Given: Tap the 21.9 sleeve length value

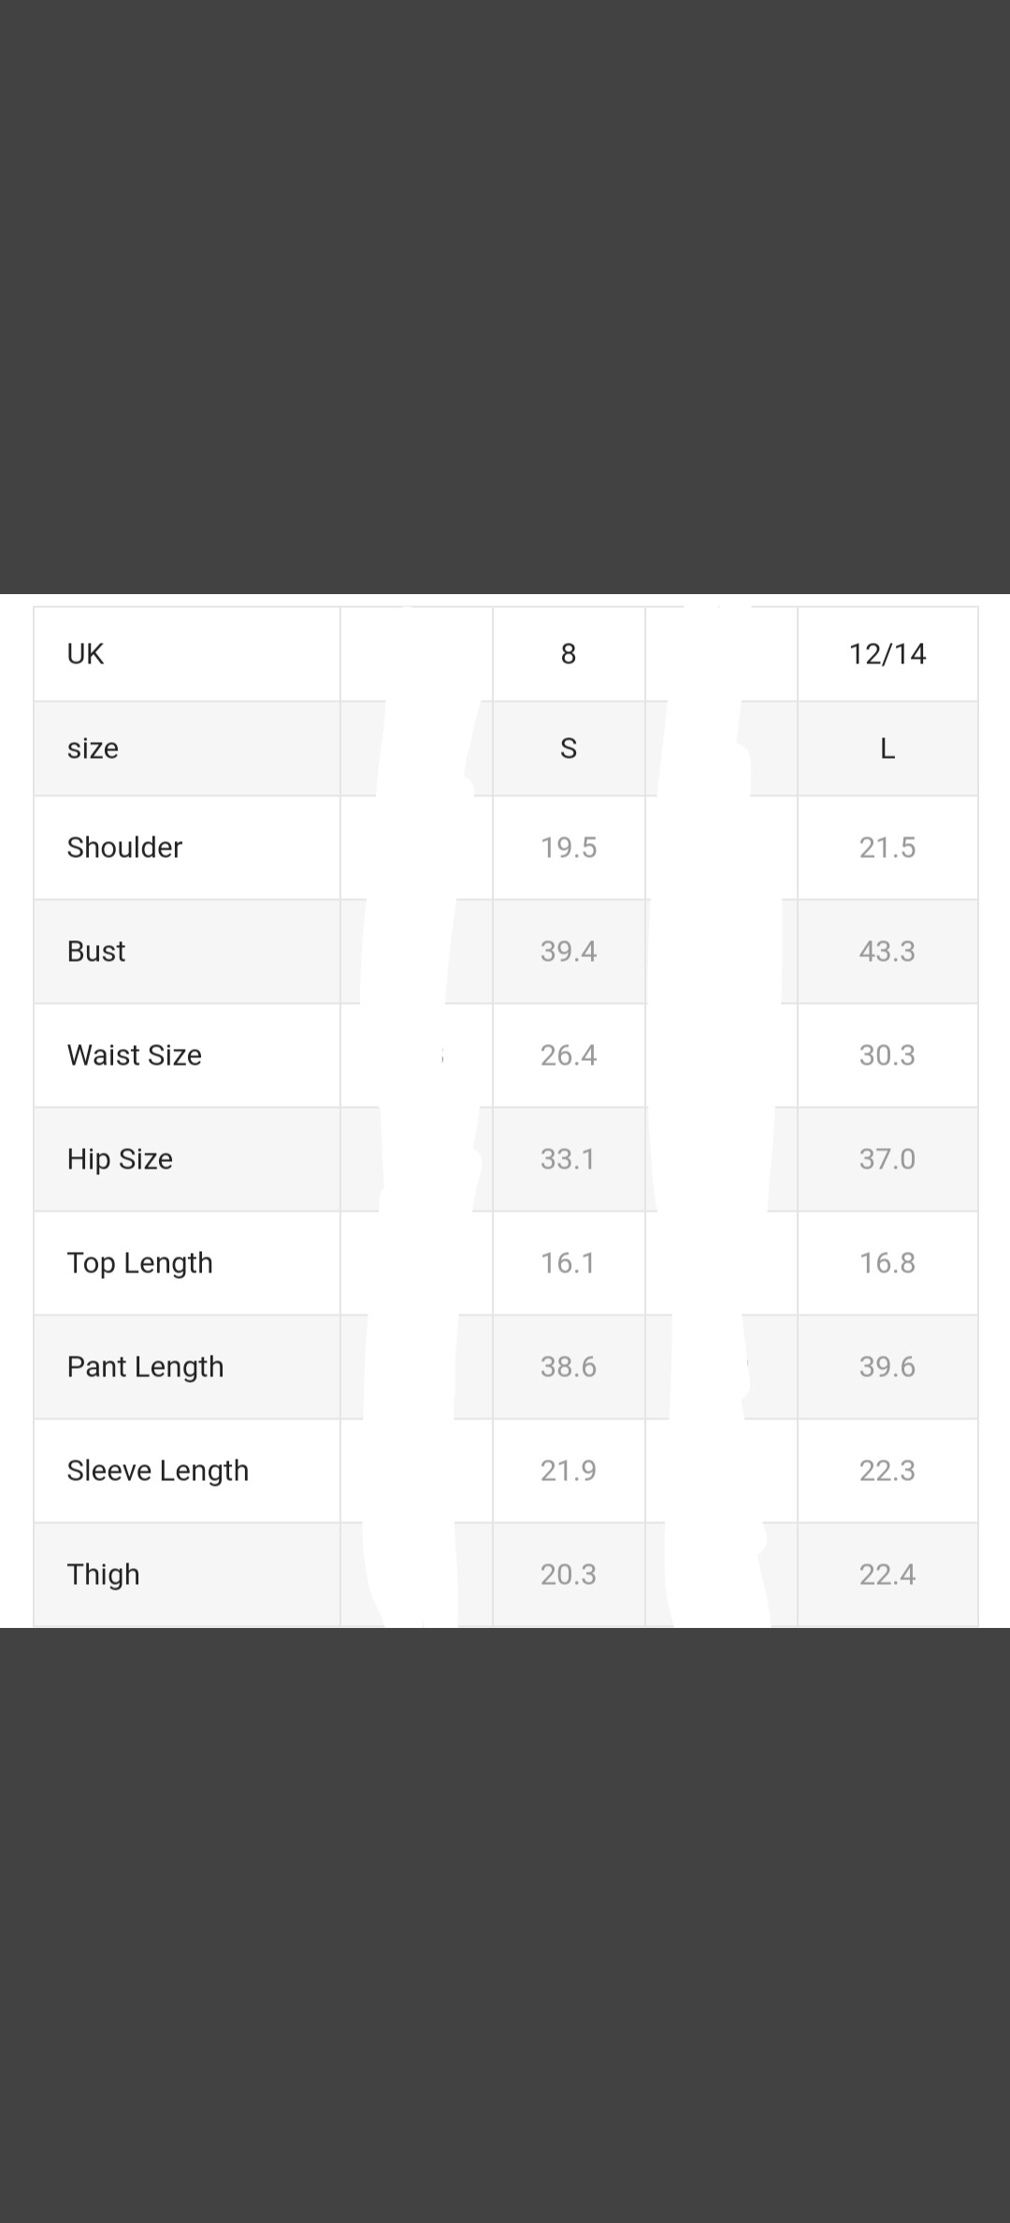Looking at the screenshot, I should point(569,1471).
